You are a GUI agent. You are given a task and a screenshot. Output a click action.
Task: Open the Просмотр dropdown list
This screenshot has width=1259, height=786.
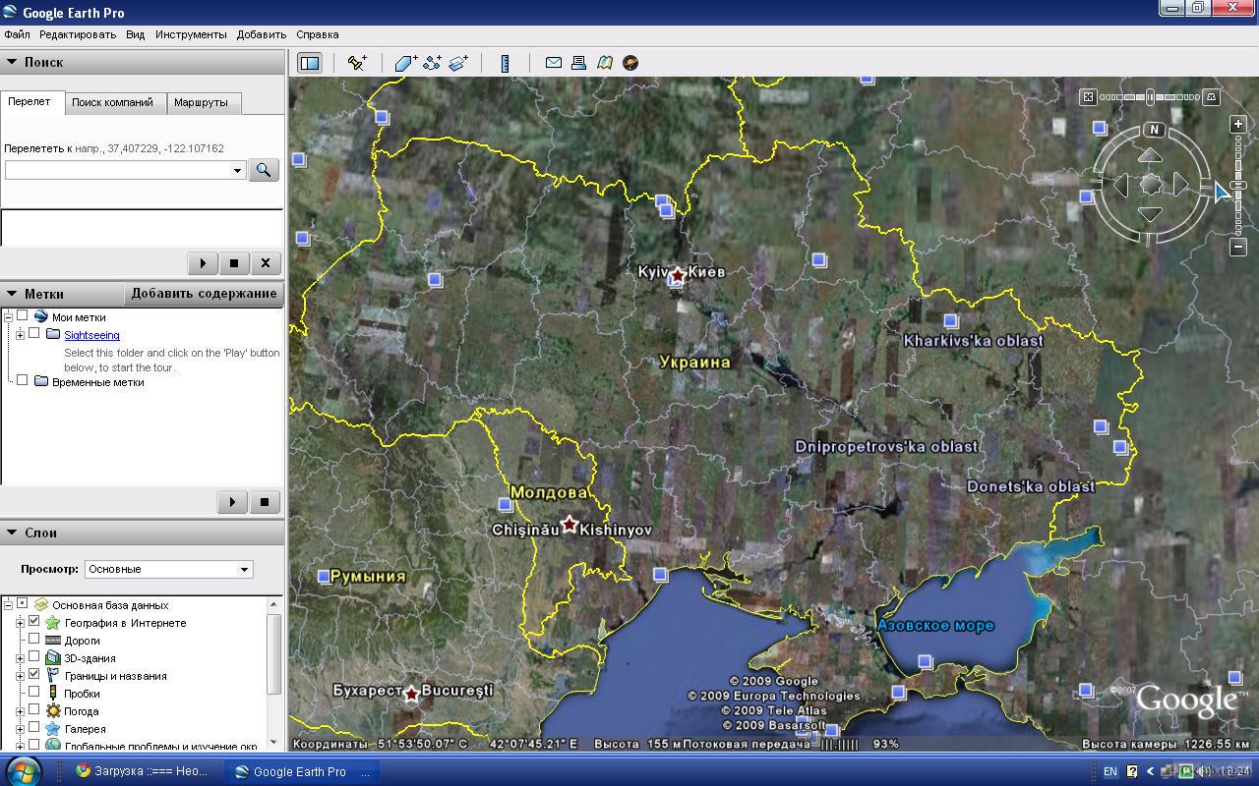click(x=168, y=569)
